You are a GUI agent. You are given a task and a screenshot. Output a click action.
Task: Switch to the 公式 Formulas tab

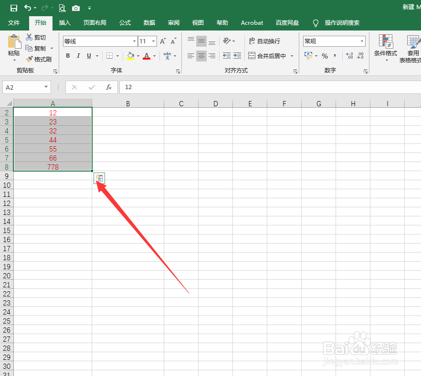[x=125, y=23]
